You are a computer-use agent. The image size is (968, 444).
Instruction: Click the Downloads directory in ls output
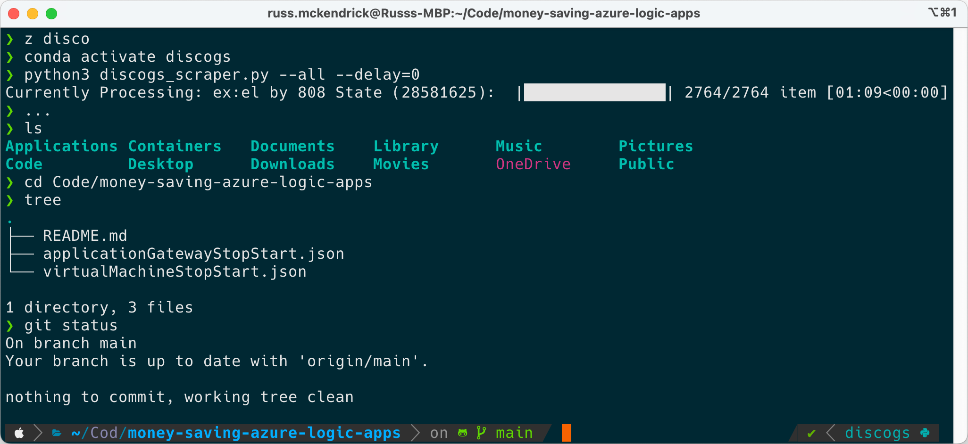pyautogui.click(x=292, y=164)
